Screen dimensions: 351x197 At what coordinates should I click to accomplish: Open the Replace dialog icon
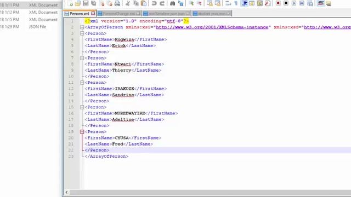(x=180, y=3)
